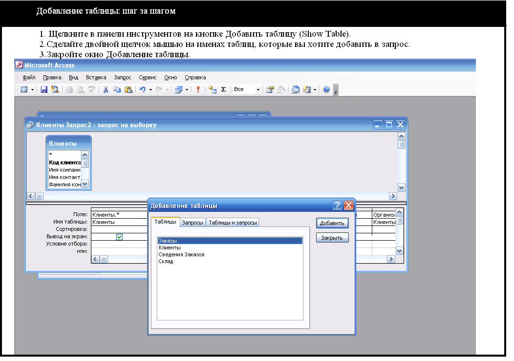This screenshot has width=514, height=361.
Task: Run the query with the red exclamation icon
Action: (x=198, y=89)
